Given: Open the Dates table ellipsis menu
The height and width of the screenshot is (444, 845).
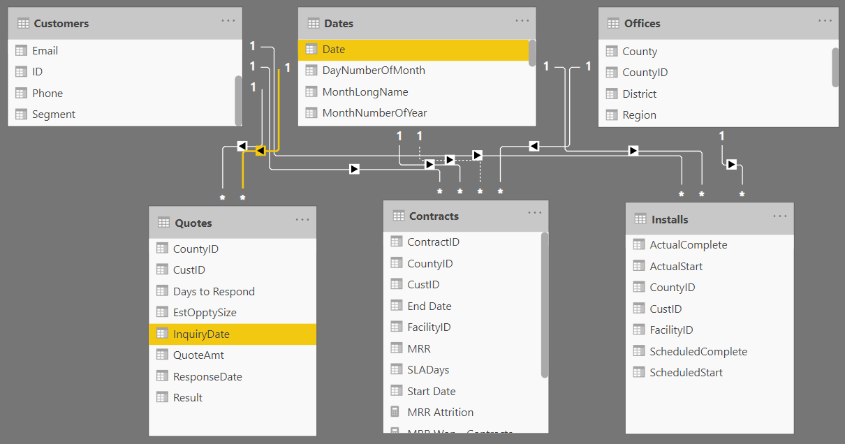Looking at the screenshot, I should (522, 21).
